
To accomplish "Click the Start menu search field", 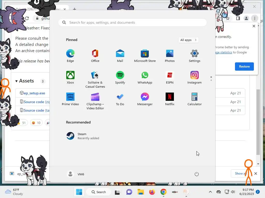I will 132,22.
